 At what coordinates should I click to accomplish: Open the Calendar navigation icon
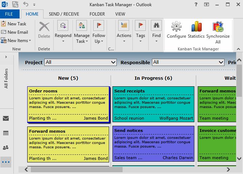tap(6, 133)
